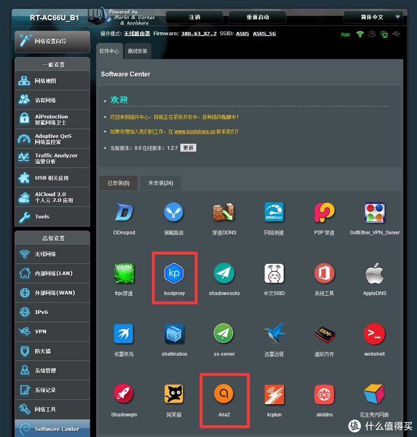Open Traffic Analyzer 流量分析 menu item
This screenshot has height=437, width=417.
click(53, 158)
